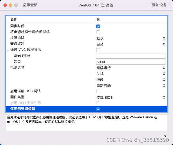Select the 电源选项 row label
This screenshot has height=145, width=173.
[x=17, y=68]
